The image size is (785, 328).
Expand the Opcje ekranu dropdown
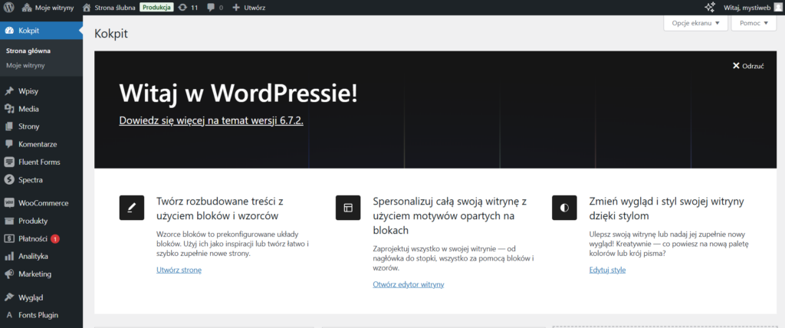pos(695,23)
